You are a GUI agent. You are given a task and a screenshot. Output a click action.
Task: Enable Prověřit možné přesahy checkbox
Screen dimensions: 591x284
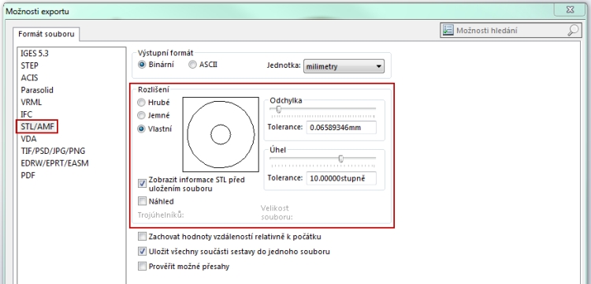(142, 267)
